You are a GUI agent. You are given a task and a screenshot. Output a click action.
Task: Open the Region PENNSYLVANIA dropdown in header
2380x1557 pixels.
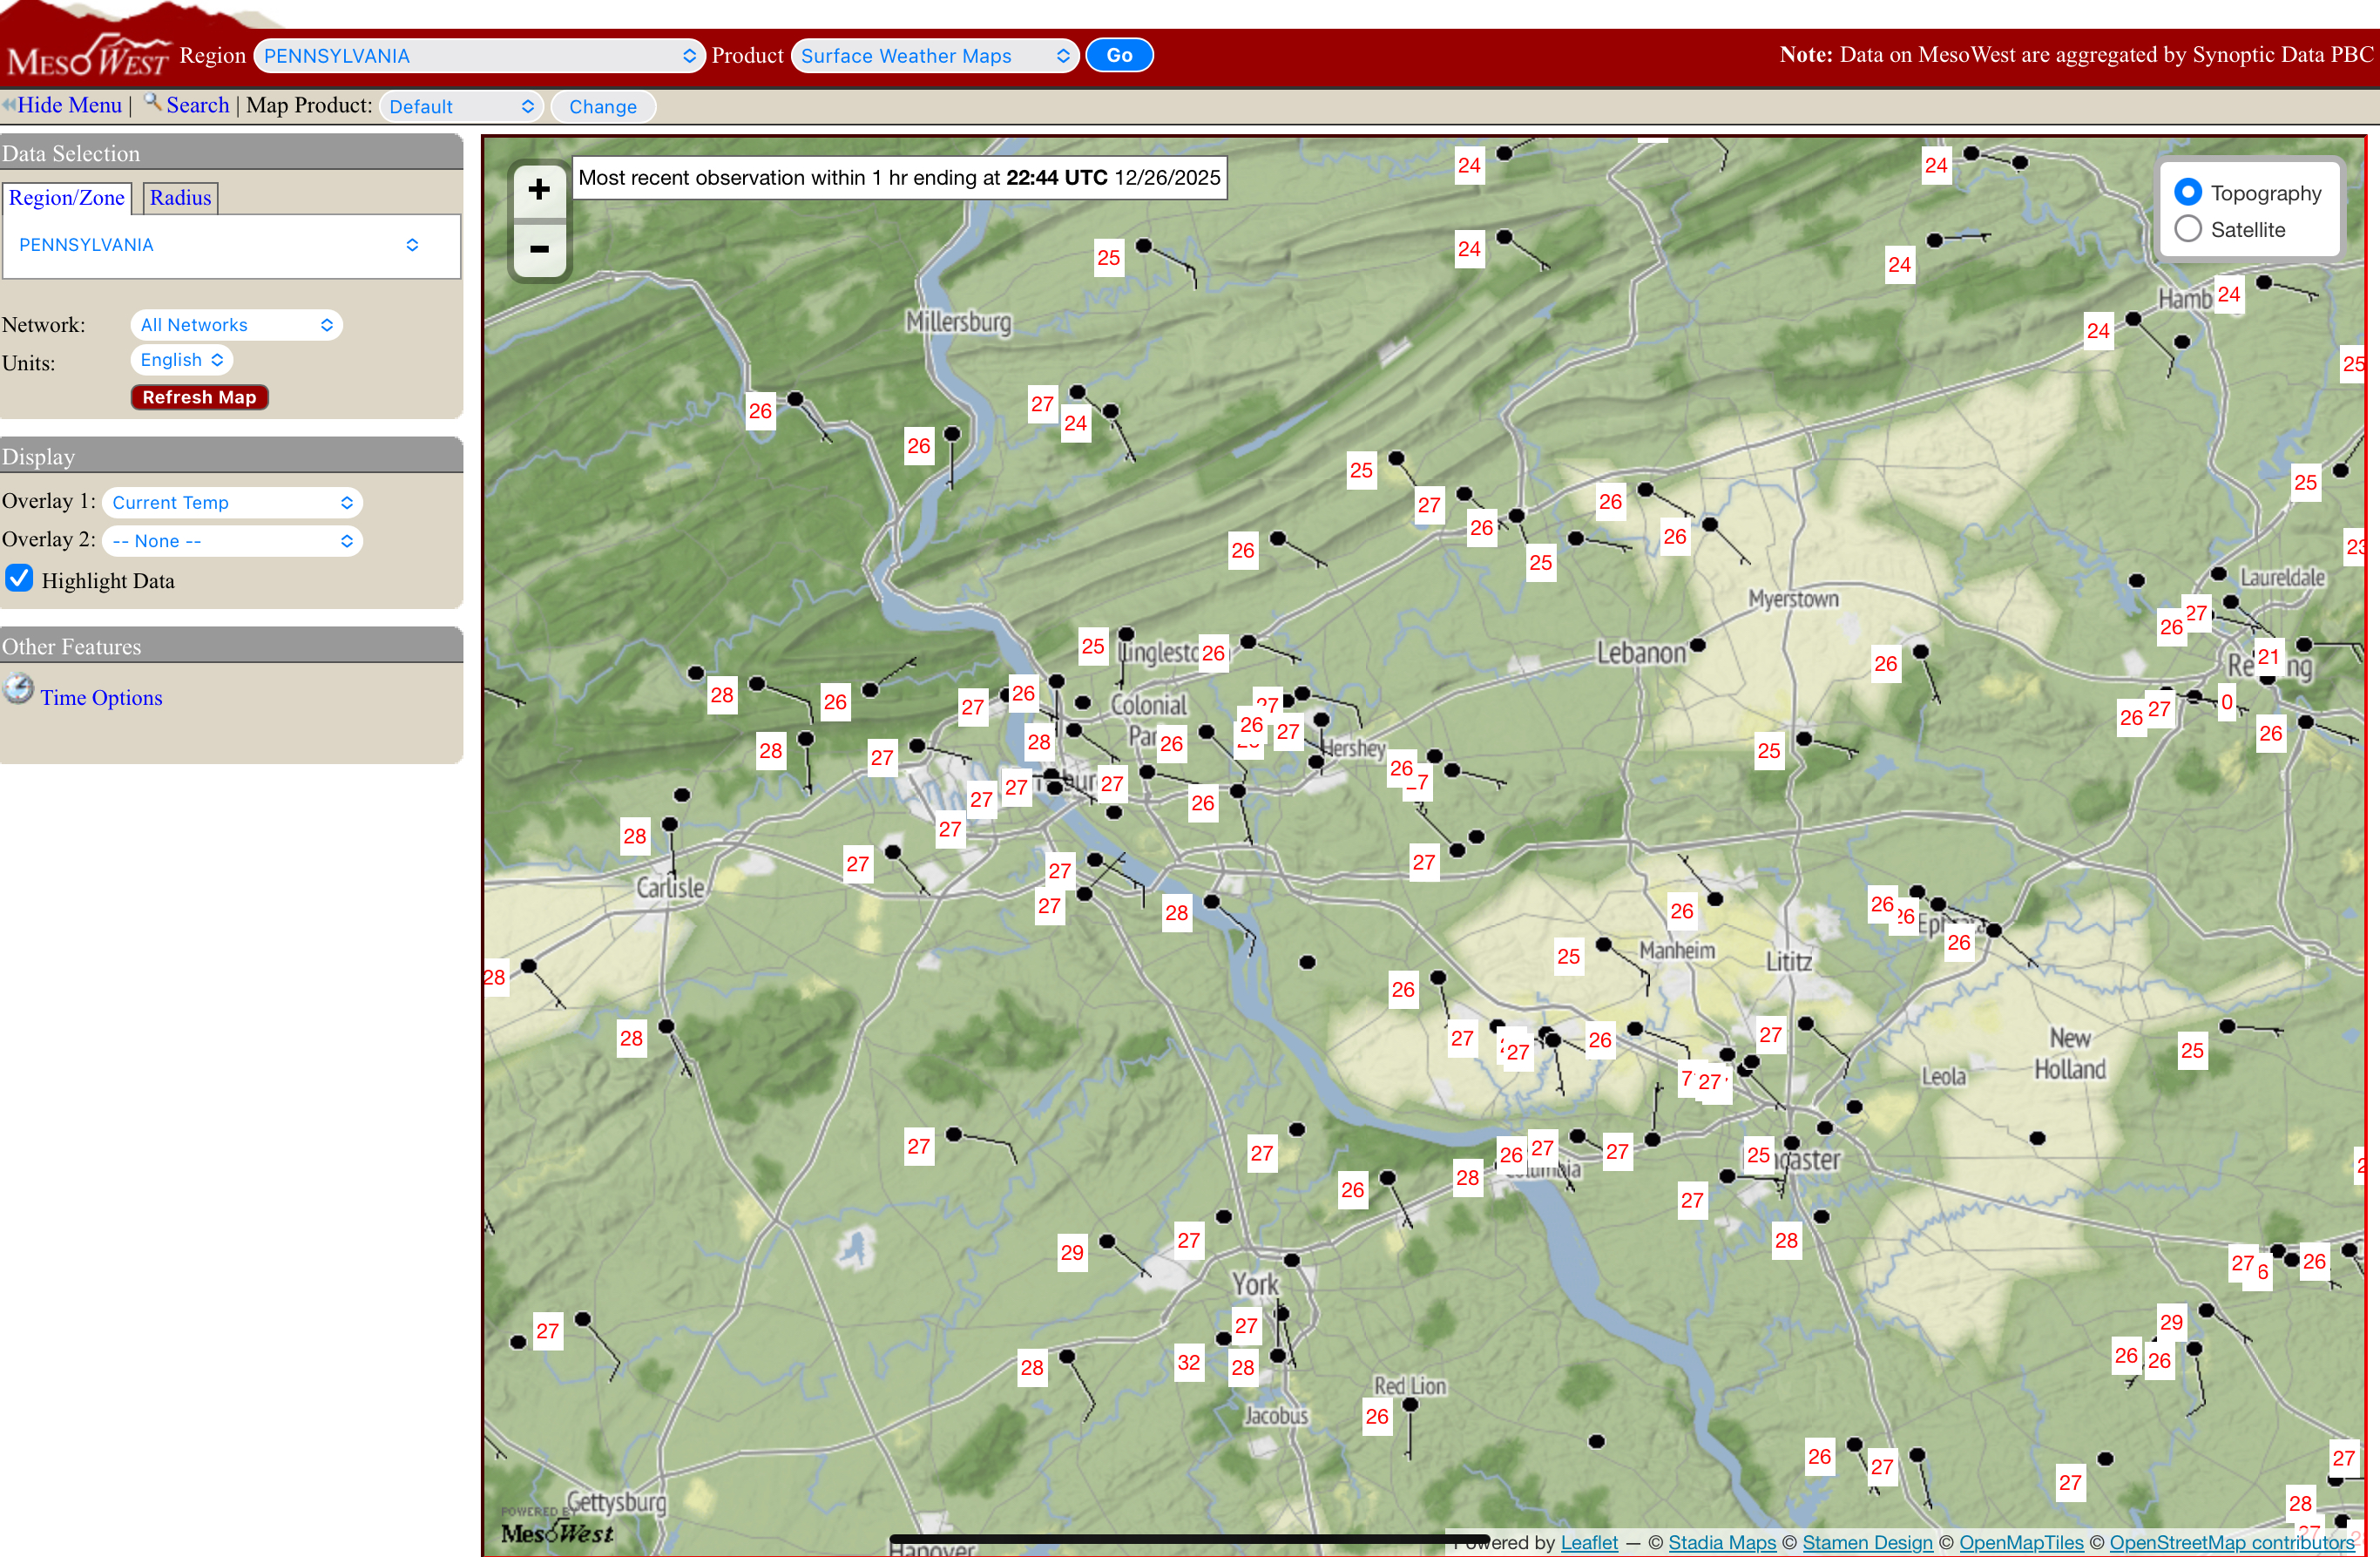coord(478,56)
